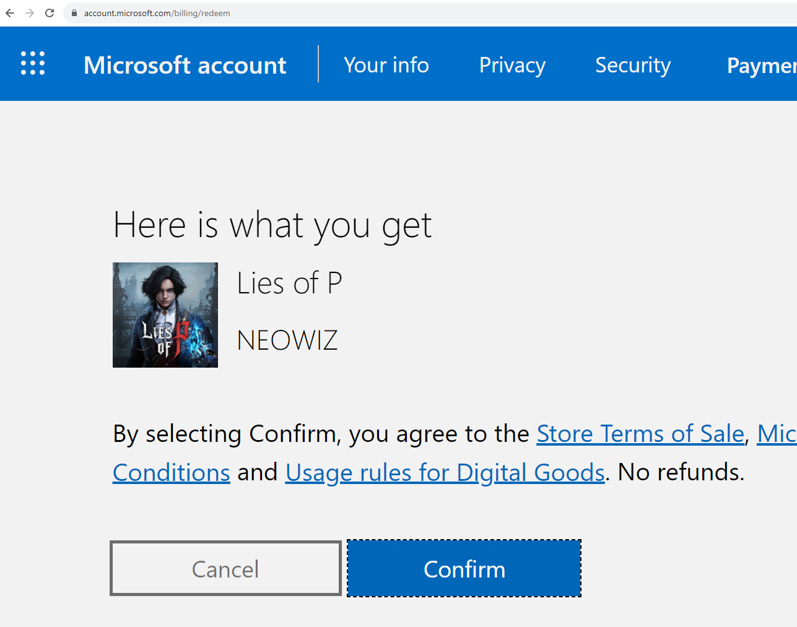Image resolution: width=797 pixels, height=627 pixels.
Task: Select the address bar URL field
Action: 430,13
